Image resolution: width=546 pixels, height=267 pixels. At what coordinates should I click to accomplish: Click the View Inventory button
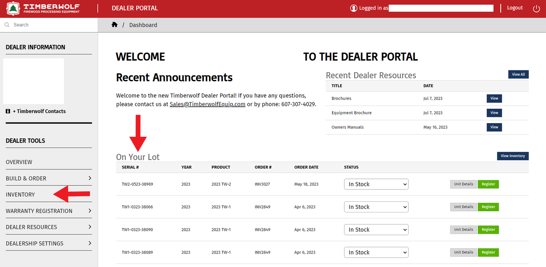(513, 156)
